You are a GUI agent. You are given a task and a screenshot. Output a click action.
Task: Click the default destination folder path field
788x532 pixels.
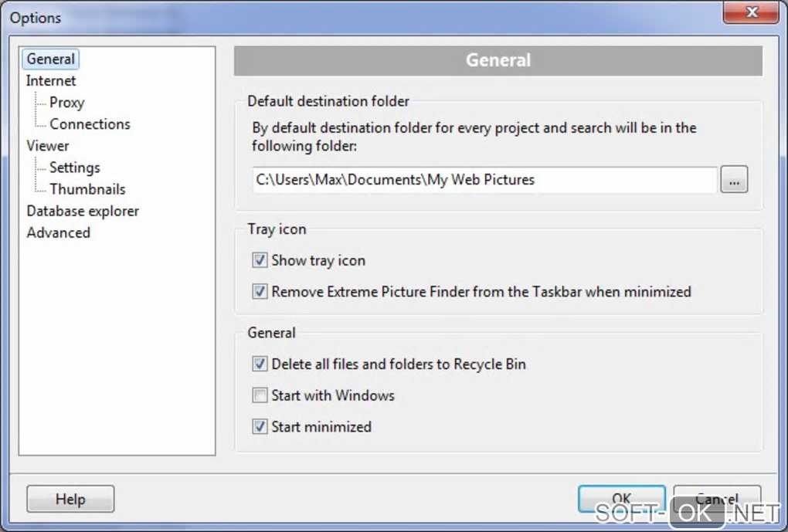pyautogui.click(x=485, y=180)
